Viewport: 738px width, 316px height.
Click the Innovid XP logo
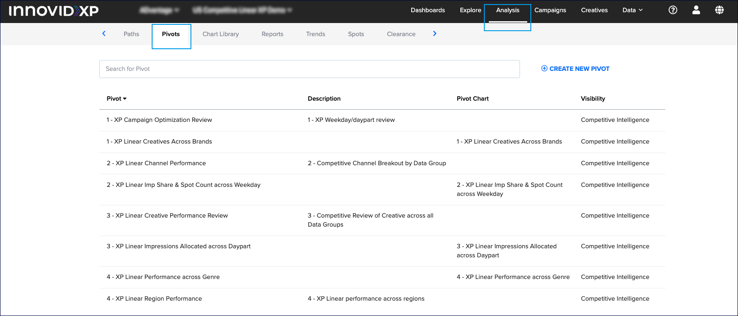point(54,11)
